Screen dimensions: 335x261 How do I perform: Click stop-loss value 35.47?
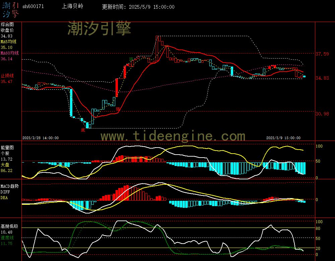tap(7, 82)
